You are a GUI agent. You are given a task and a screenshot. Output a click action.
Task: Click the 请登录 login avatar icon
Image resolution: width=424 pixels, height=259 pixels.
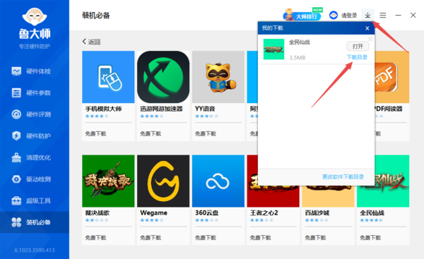[x=334, y=15]
